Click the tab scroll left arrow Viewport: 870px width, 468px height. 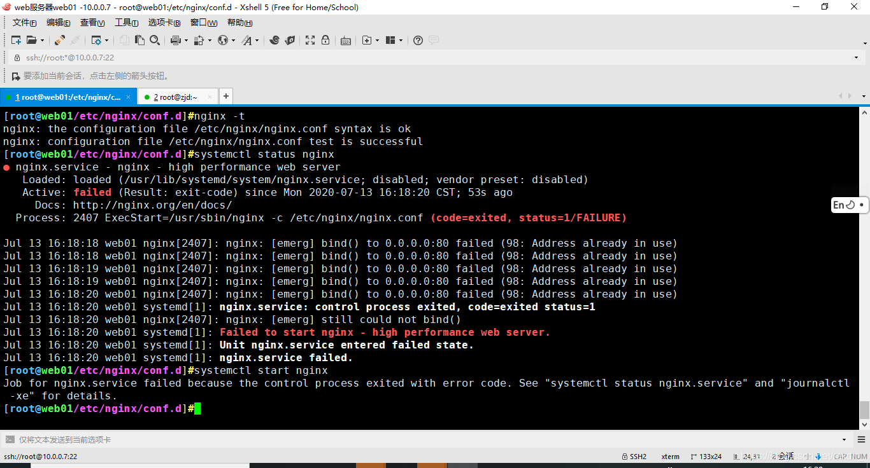pos(841,96)
